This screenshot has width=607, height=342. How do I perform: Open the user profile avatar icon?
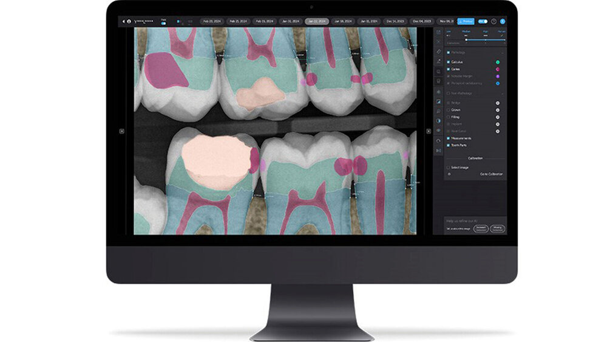[503, 21]
